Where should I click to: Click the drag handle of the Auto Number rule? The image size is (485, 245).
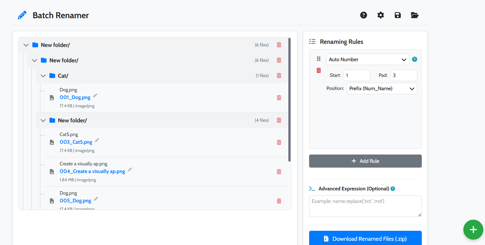coord(319,59)
